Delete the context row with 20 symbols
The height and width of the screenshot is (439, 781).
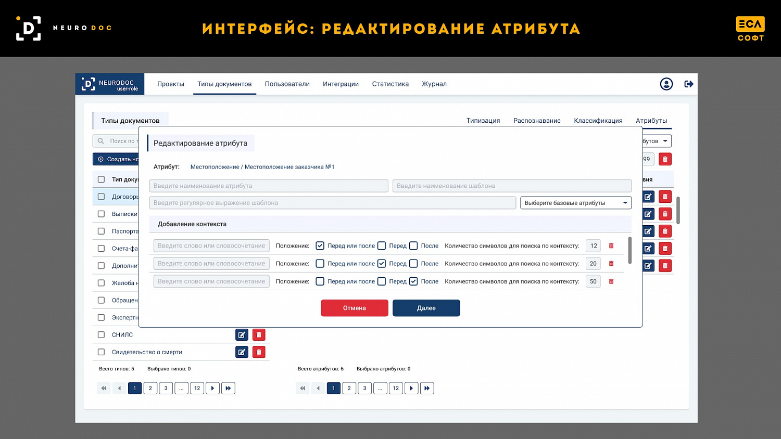pos(611,264)
